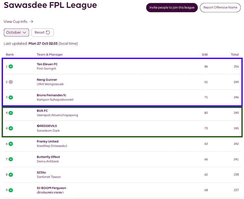Click the Reset button
The image size is (244, 199).
pyautogui.click(x=42, y=32)
